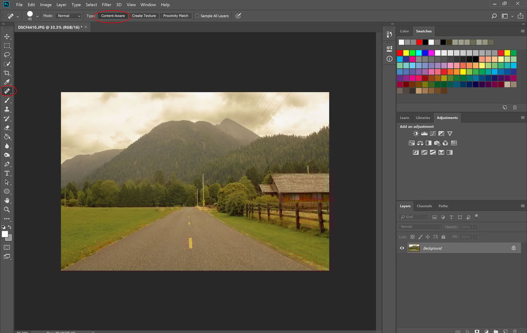Choose Create Texture healing type
This screenshot has height=333, width=527.
(144, 16)
